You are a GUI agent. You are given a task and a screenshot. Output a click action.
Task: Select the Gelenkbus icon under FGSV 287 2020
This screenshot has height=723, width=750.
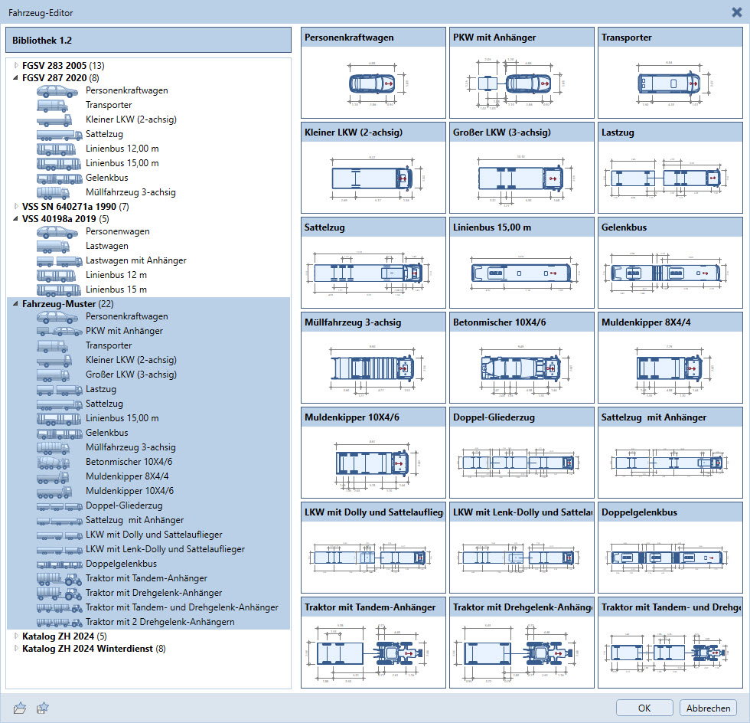(x=58, y=178)
